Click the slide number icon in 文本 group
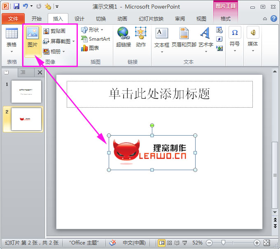This screenshot has height=249, width=280. coord(219,39)
